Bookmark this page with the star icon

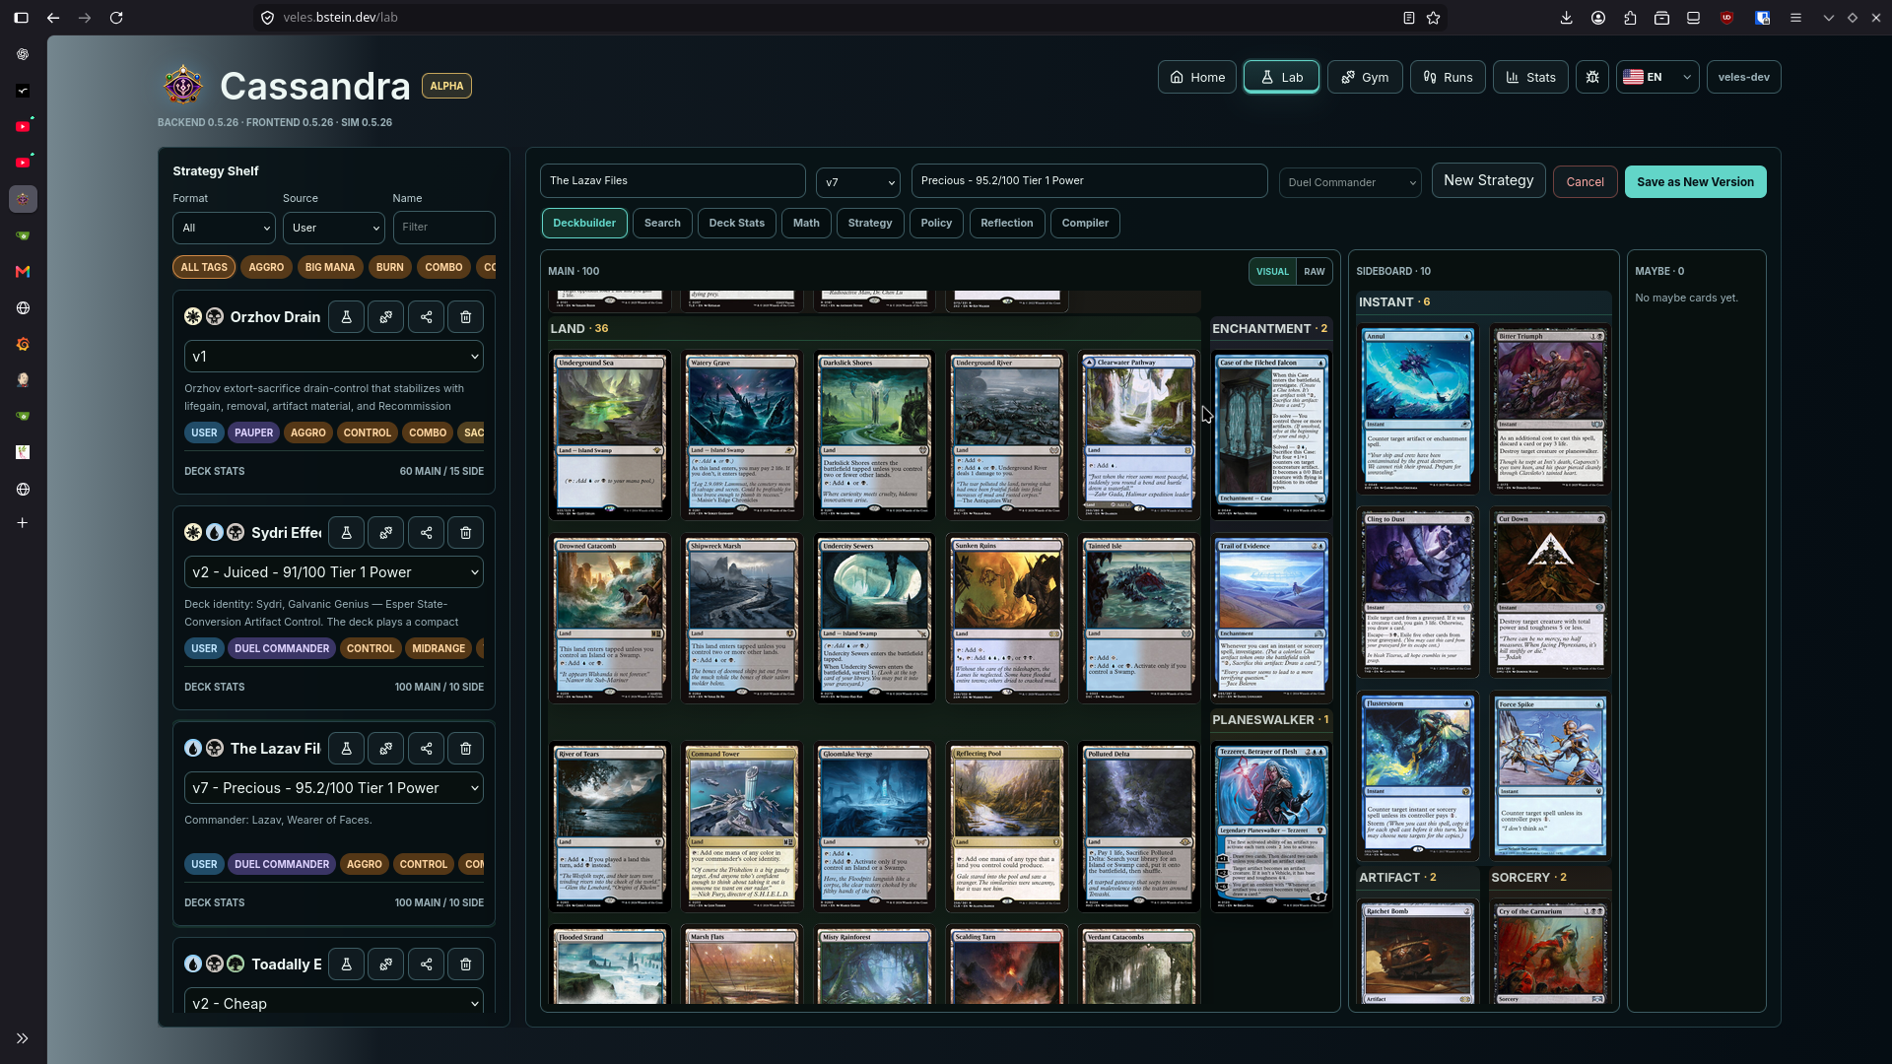click(x=1434, y=18)
